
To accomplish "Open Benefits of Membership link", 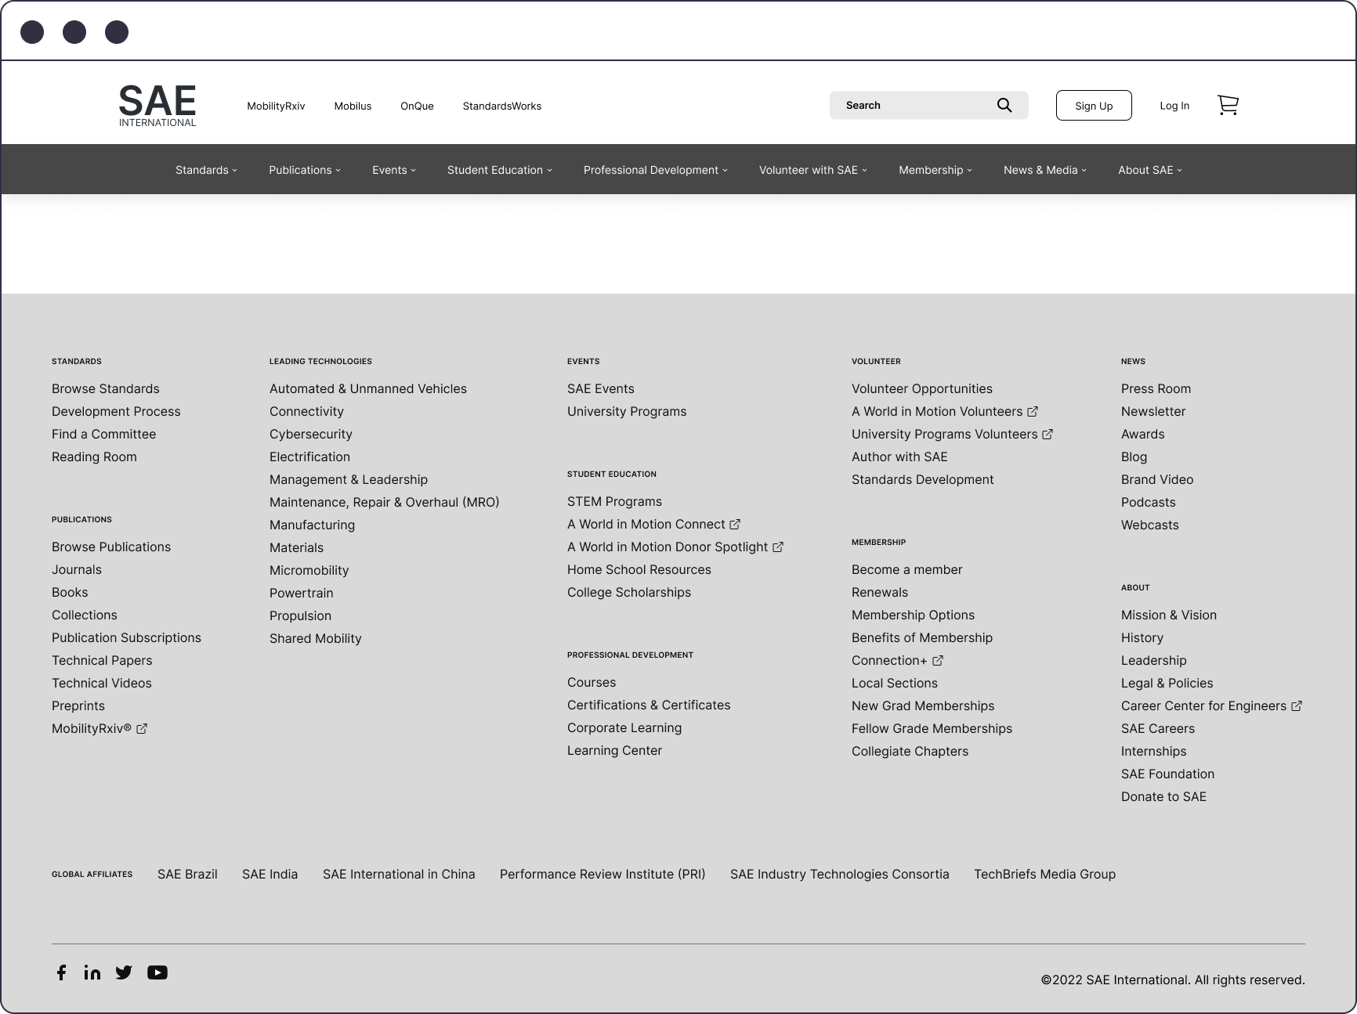I will [x=922, y=637].
